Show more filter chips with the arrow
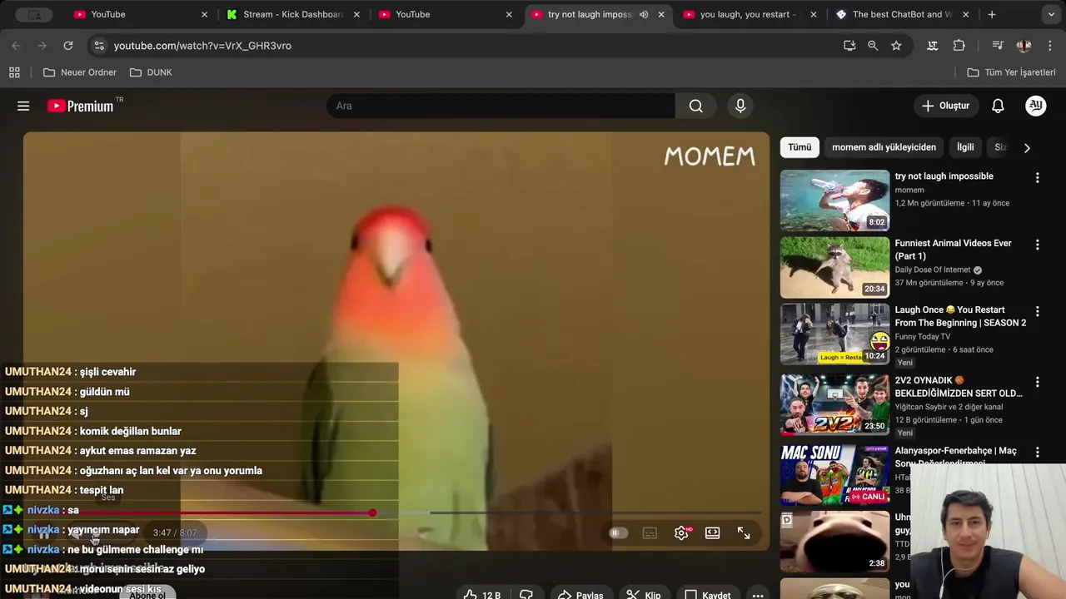Viewport: 1066px width, 599px height. click(1027, 147)
